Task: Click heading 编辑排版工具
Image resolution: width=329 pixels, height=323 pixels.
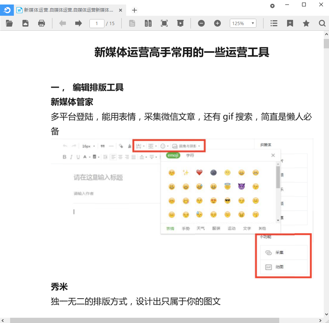Action: [98, 87]
